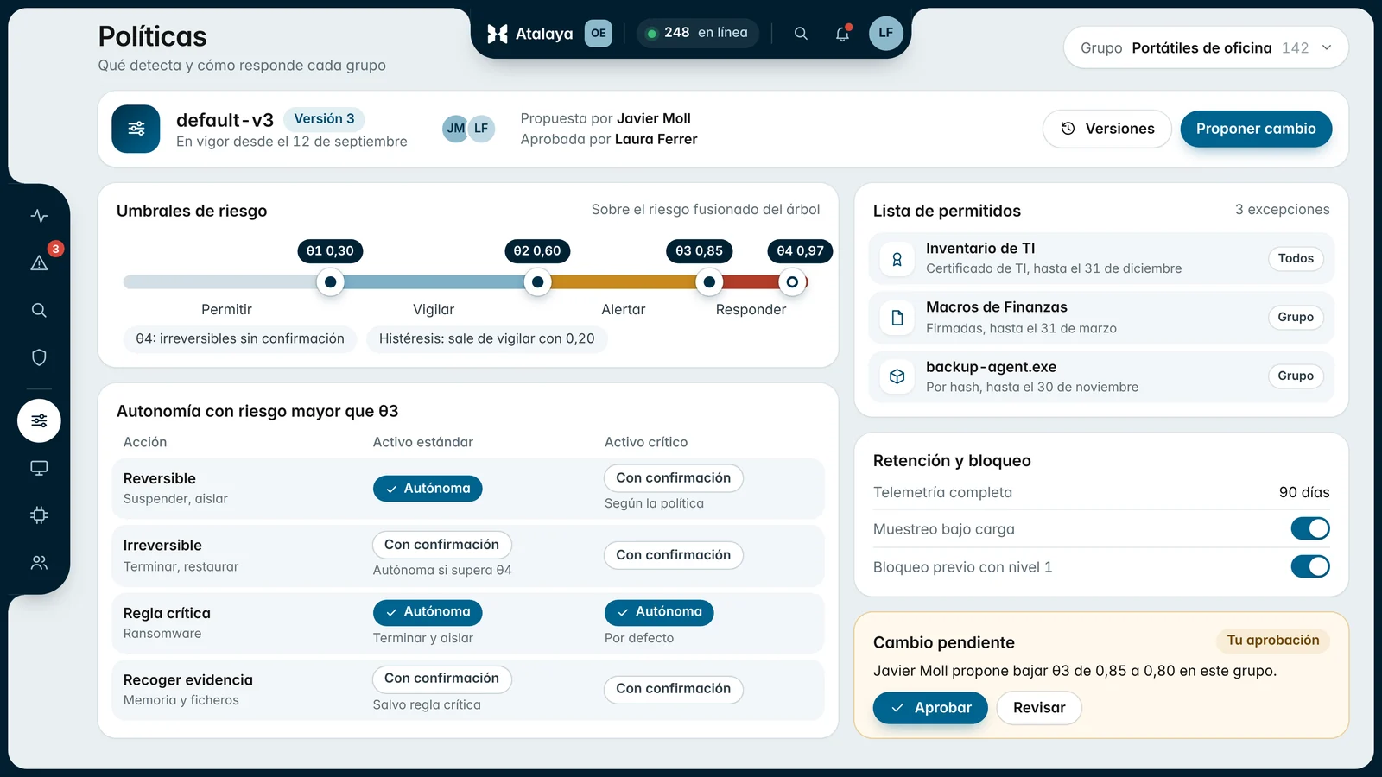Toggle Muestreo bajo carga switch
1382x777 pixels.
(1310, 528)
